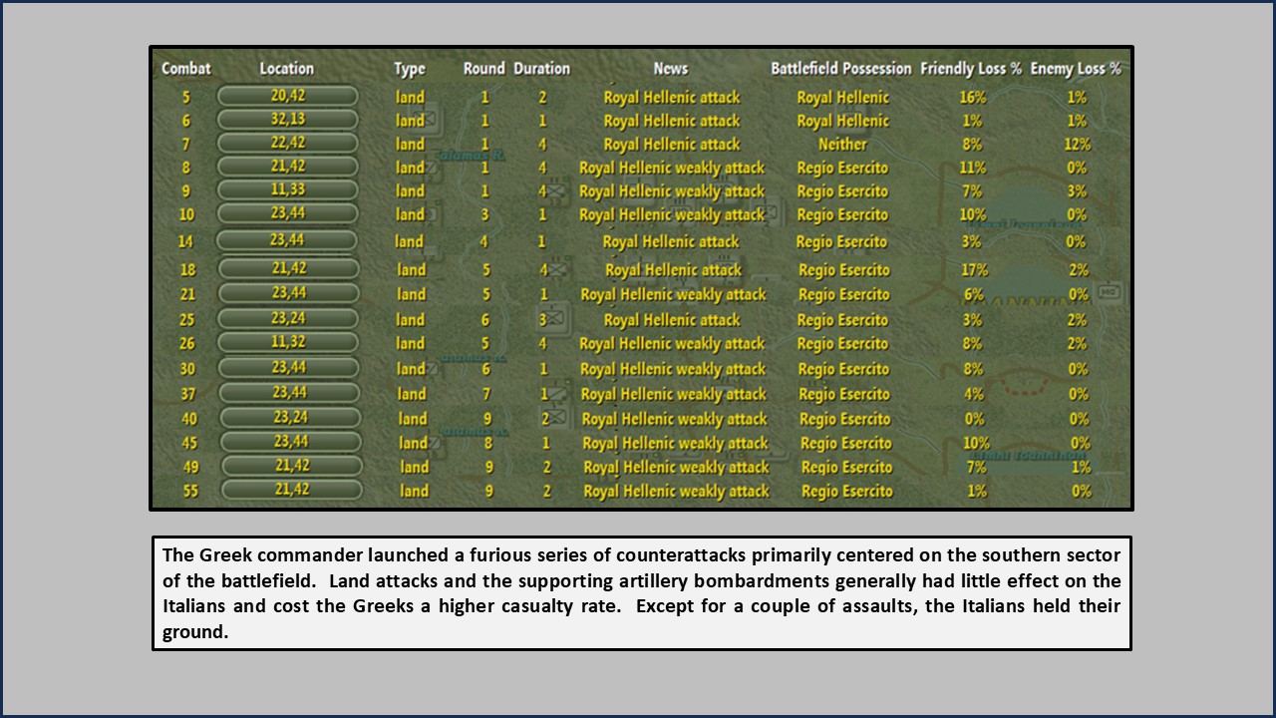The width and height of the screenshot is (1276, 718).
Task: Click the Enemy Loss % header
Action: click(1078, 69)
